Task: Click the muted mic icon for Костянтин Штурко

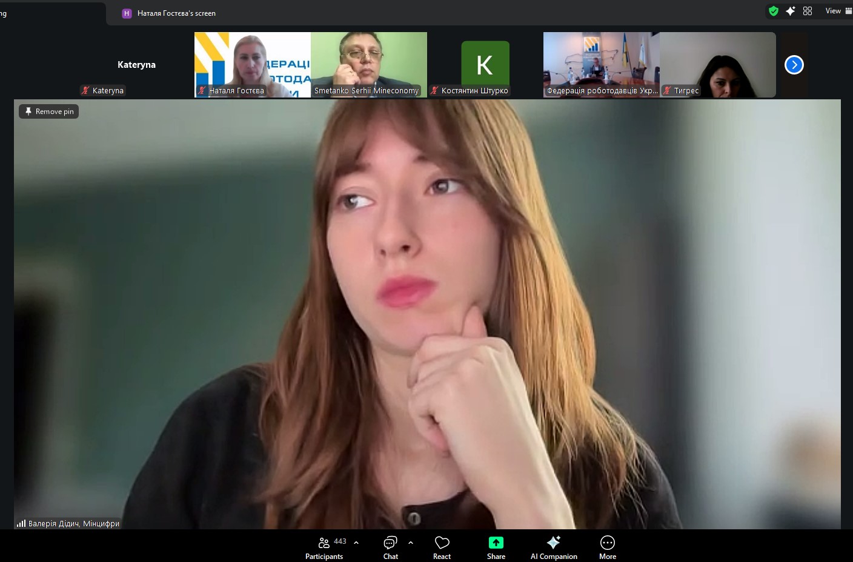Action: pos(434,90)
